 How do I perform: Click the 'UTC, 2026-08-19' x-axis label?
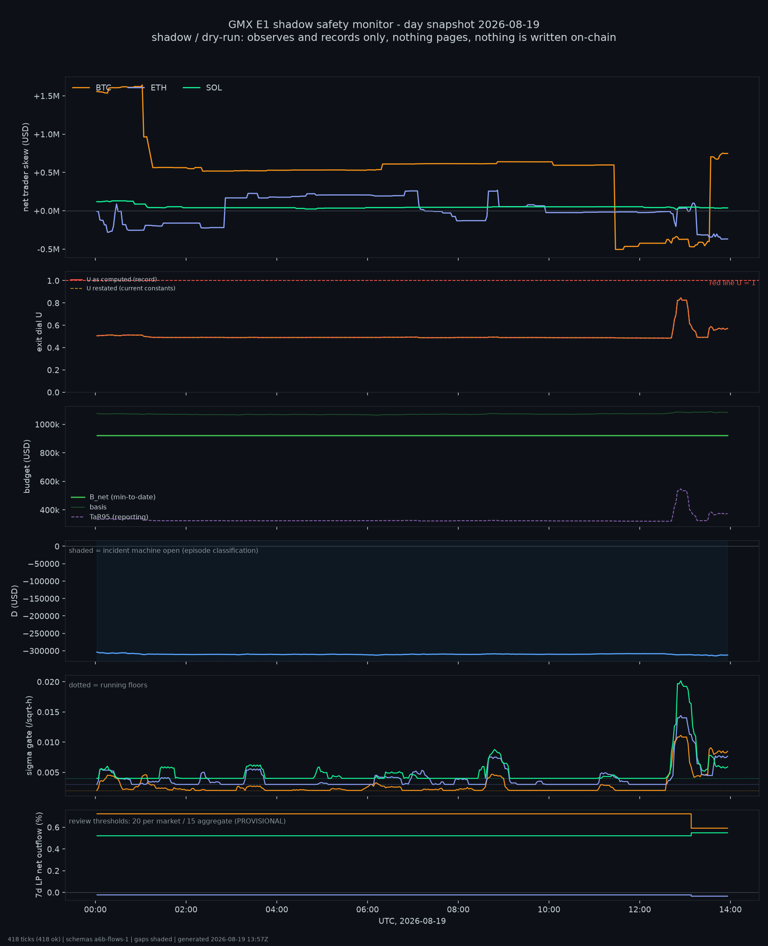(x=412, y=921)
